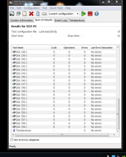Open the duty cycle gauge icon
The image size is (126, 157).
coord(44,14)
